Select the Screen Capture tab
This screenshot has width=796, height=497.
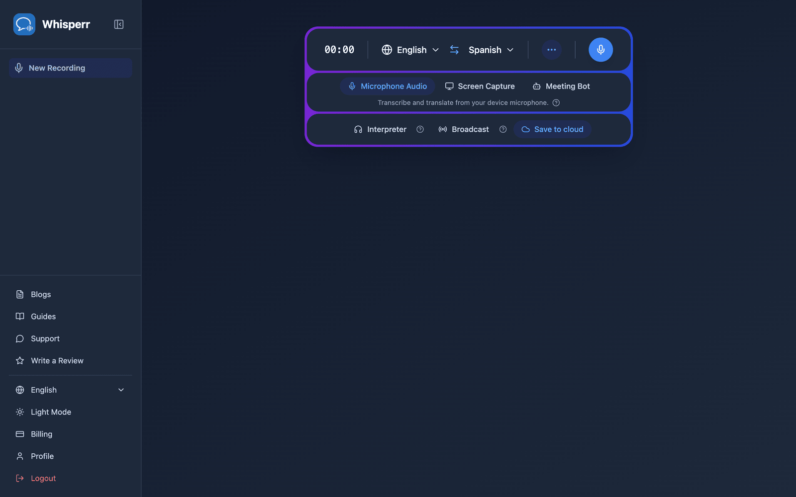tap(480, 86)
